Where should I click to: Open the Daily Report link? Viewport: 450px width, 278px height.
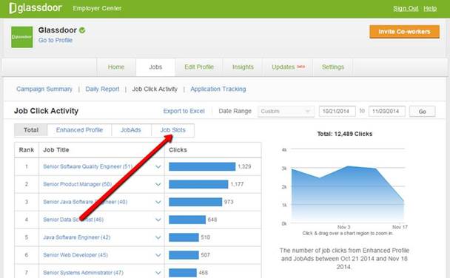point(102,89)
